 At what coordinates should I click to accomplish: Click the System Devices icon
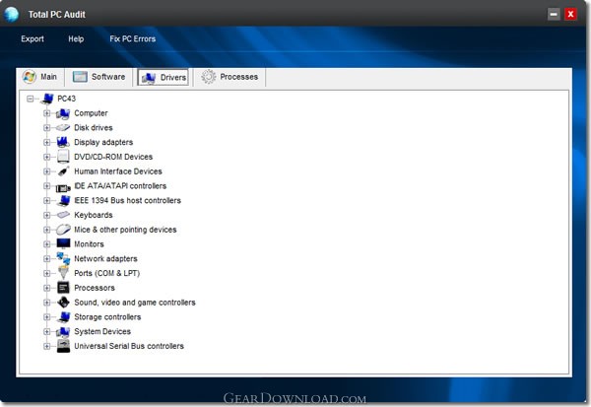coord(63,331)
